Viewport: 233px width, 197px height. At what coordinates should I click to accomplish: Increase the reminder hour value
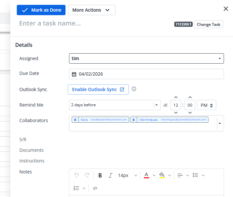(x=176, y=97)
